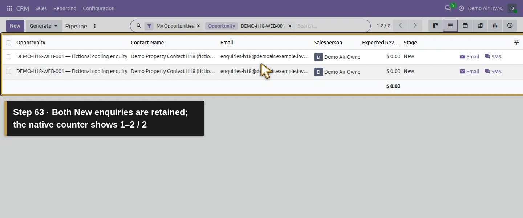Click Email action in the first row
The height and width of the screenshot is (218, 523).
tap(469, 57)
